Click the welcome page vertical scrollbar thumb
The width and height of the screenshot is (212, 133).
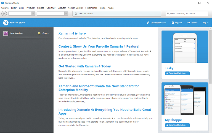click(210, 57)
